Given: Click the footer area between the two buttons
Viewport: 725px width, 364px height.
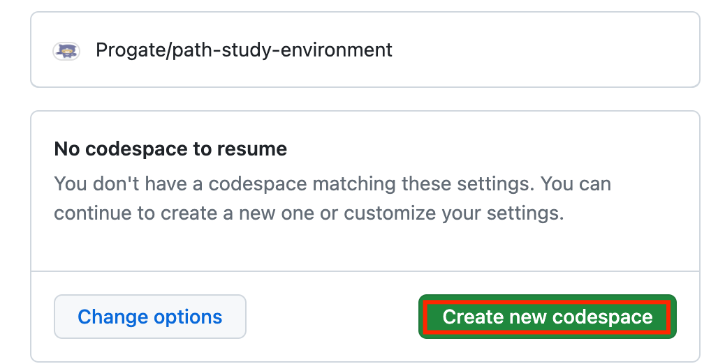Looking at the screenshot, I should click(x=332, y=317).
